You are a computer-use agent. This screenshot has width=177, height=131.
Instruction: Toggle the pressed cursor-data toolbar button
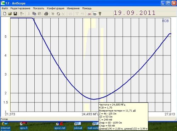tap(95, 14)
